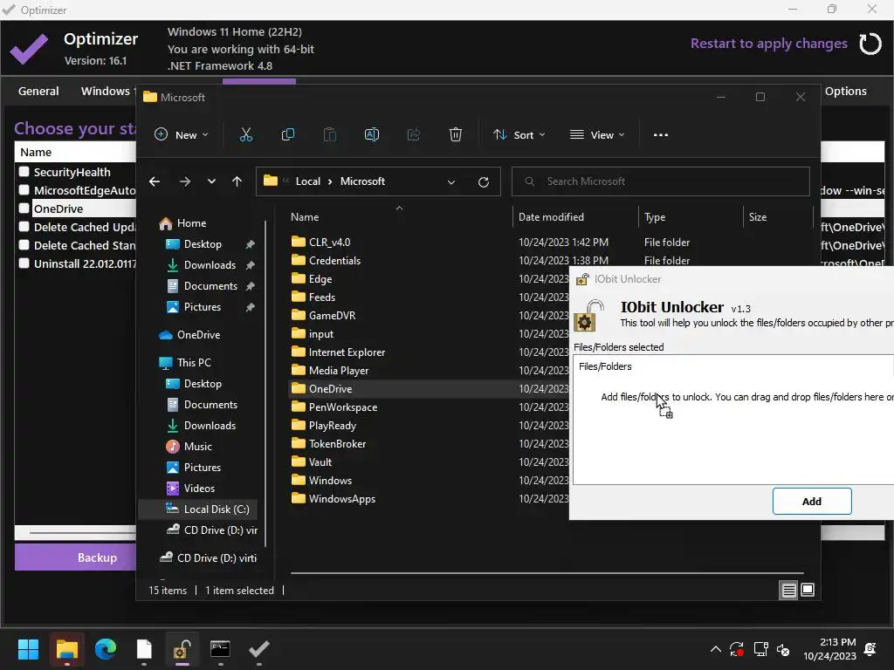Open Optimizer checkmark icon on taskbar
894x670 pixels.
(258, 649)
